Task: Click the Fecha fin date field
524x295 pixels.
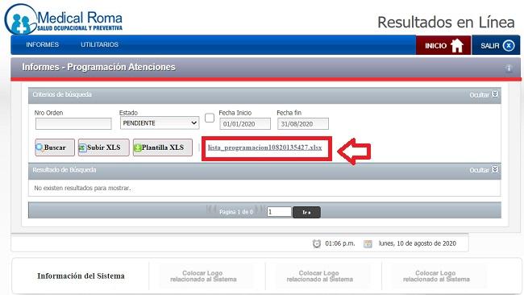Action: pos(303,124)
